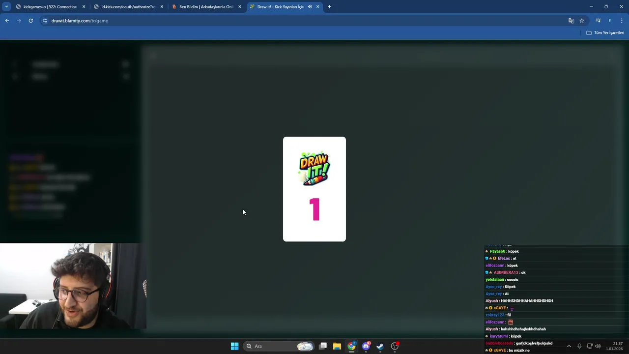Open the media controls toolbar icon
The image size is (629, 354).
pyautogui.click(x=598, y=21)
